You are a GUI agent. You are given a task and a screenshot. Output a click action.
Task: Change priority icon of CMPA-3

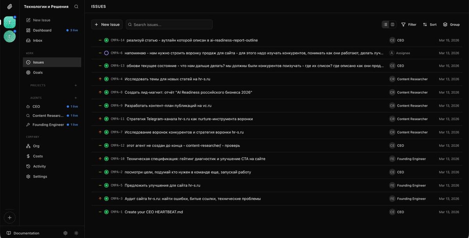100,199
